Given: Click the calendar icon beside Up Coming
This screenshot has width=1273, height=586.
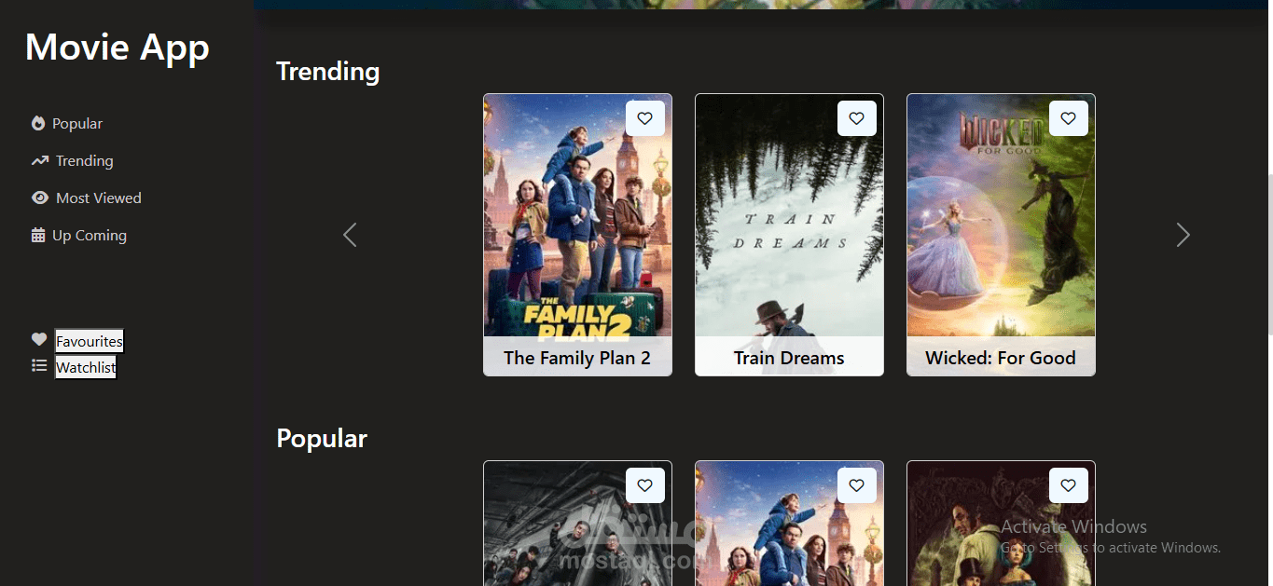Looking at the screenshot, I should click(x=38, y=235).
